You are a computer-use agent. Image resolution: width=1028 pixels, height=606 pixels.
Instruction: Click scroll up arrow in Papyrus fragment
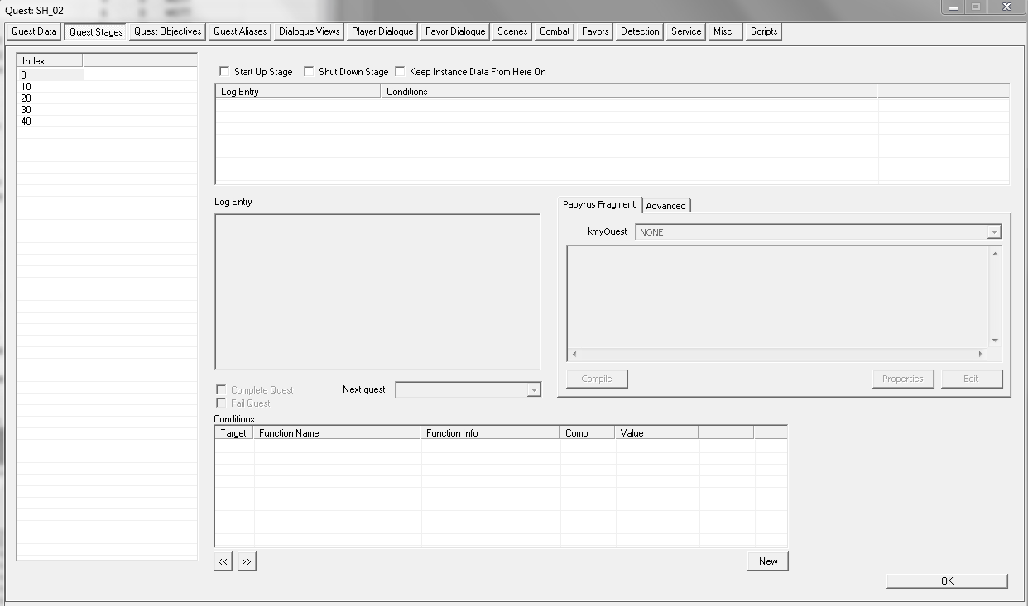click(x=994, y=254)
